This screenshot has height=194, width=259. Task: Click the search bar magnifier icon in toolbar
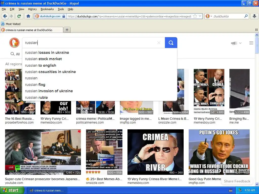(246, 16)
